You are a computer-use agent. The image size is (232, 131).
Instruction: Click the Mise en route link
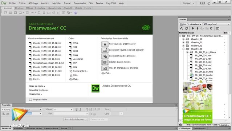(x=37, y=86)
